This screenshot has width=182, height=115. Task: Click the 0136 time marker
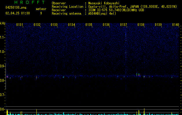106,25
